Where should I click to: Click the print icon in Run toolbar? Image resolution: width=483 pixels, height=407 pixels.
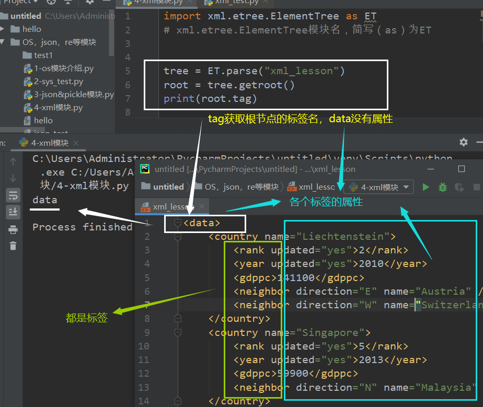click(13, 229)
